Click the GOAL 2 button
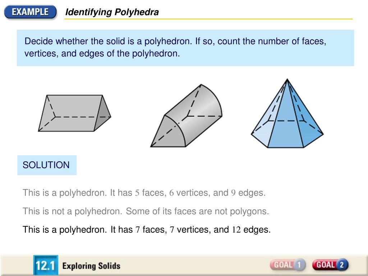This screenshot has width=368, height=276. tap(331, 265)
